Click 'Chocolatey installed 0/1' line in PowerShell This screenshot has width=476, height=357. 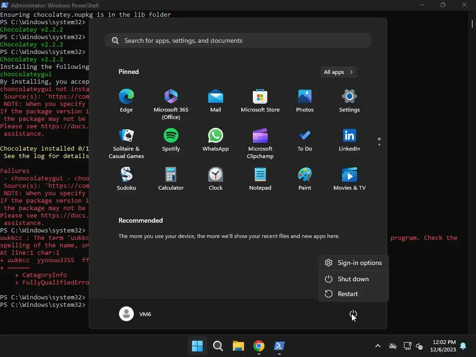[x=44, y=148]
